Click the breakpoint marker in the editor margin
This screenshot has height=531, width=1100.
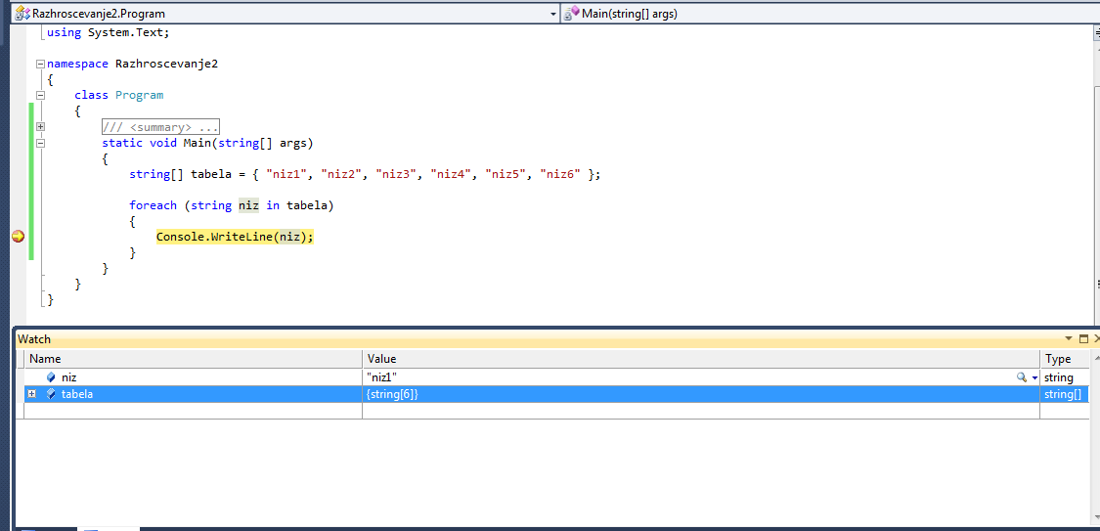click(17, 237)
